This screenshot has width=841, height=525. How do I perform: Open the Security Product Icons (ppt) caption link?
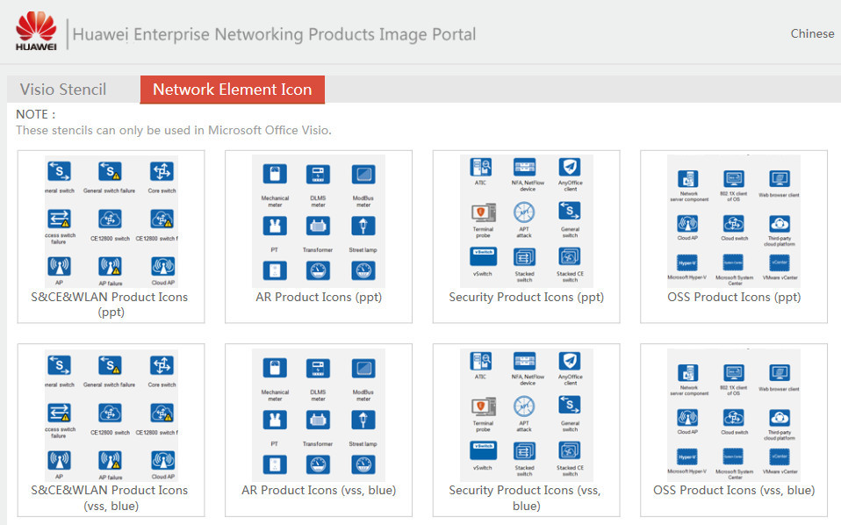click(x=526, y=297)
